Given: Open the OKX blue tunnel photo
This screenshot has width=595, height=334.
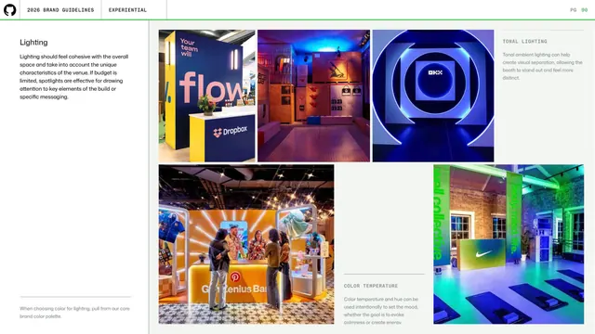Looking at the screenshot, I should [433, 96].
